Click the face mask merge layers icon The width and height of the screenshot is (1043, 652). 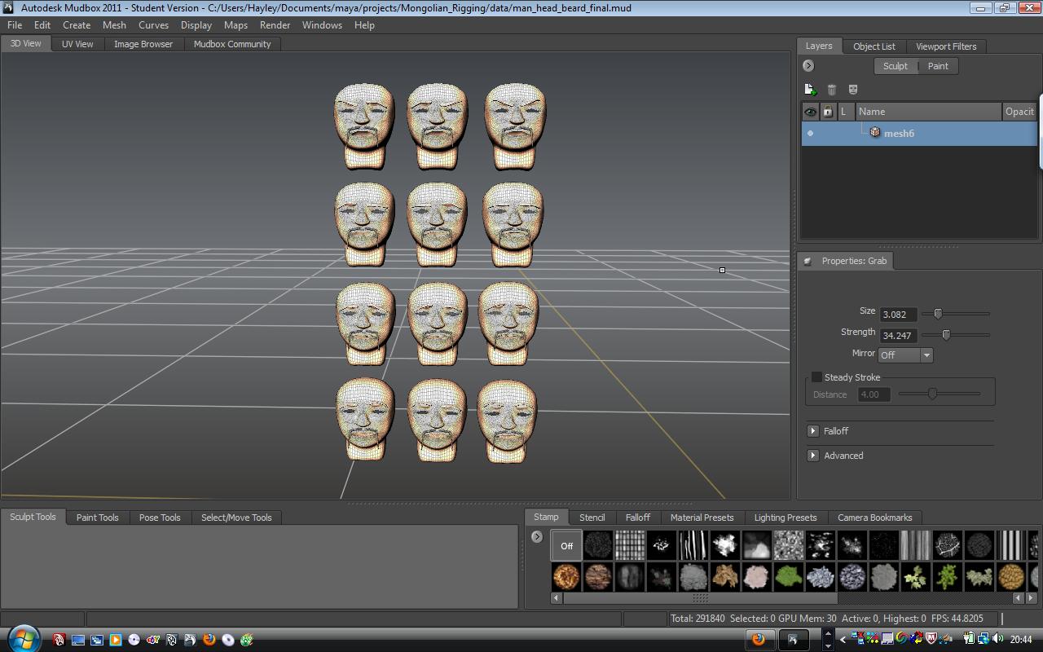point(853,90)
